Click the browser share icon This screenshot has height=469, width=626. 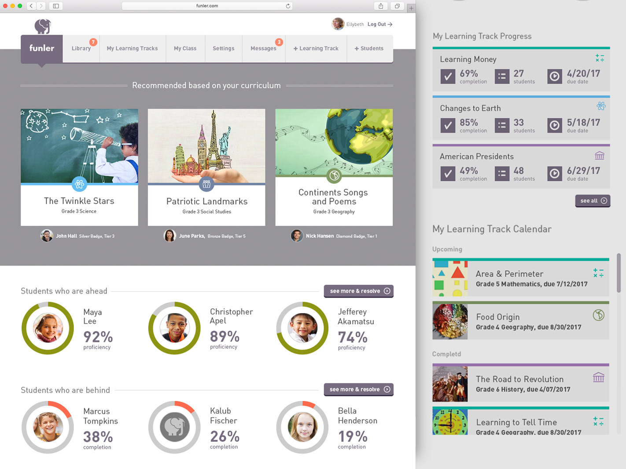pos(381,6)
